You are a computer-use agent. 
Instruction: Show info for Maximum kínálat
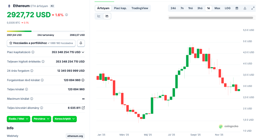(32, 99)
